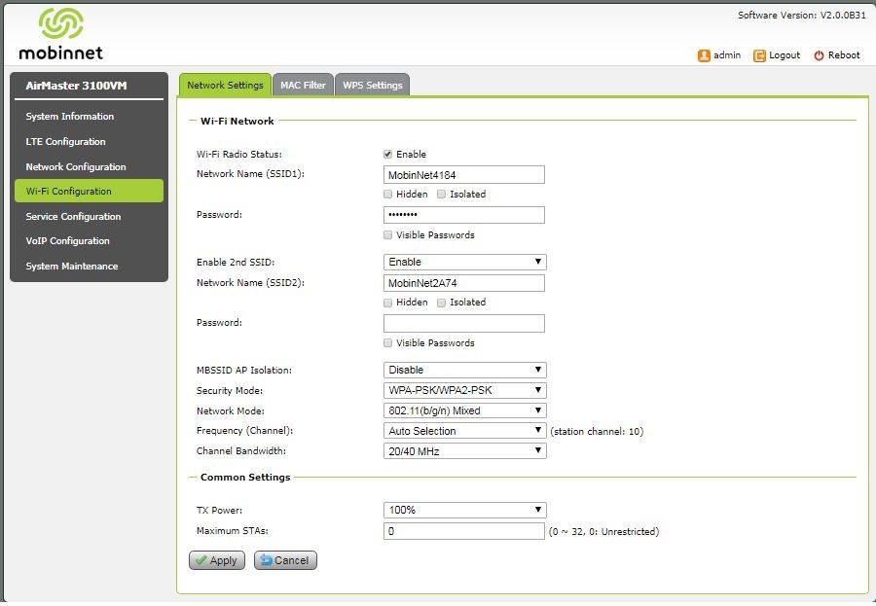The height and width of the screenshot is (606, 876).
Task: Open Service Configuration in the sidebar
Action: 89,216
